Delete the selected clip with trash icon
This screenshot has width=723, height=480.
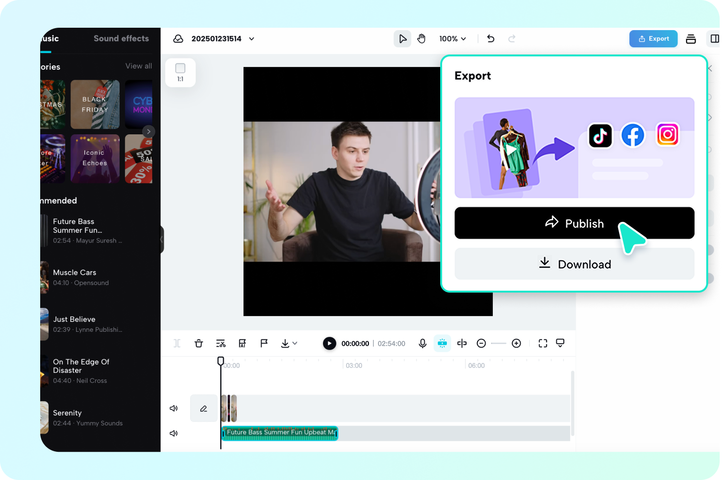(x=199, y=343)
